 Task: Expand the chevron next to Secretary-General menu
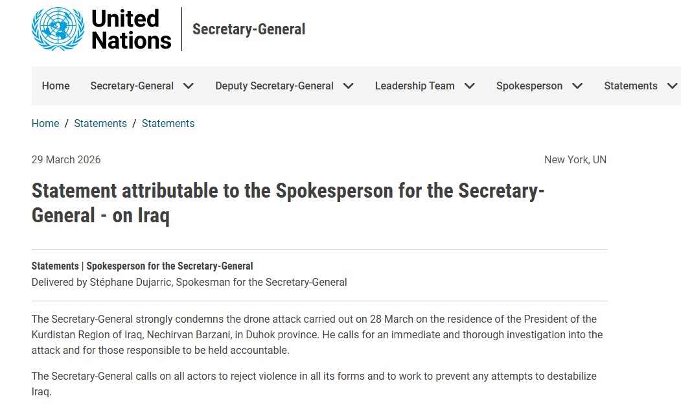click(x=189, y=86)
